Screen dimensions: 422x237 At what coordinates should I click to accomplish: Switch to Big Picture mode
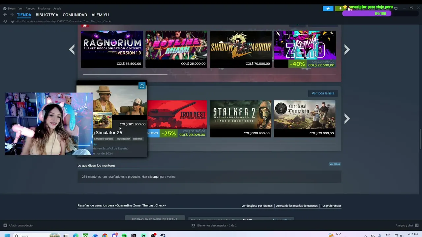coord(396,8)
